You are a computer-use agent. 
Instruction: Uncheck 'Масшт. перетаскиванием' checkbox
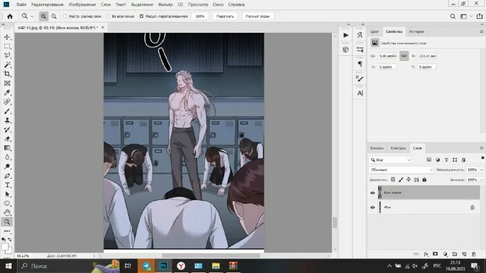point(142,16)
